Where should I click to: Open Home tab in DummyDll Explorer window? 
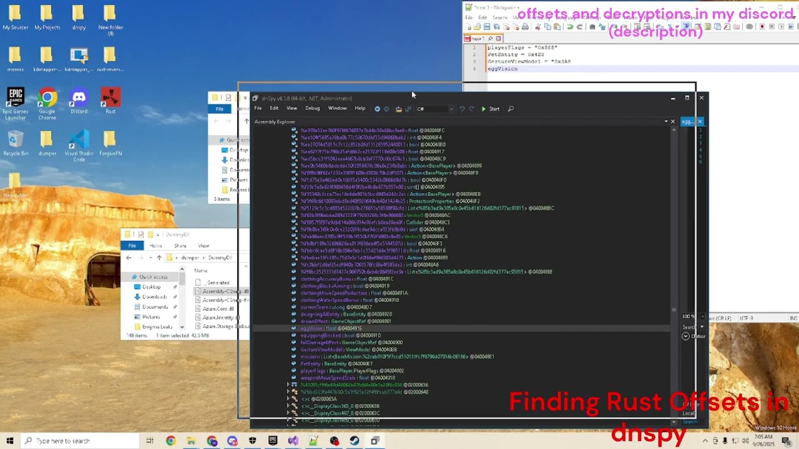tap(156, 246)
